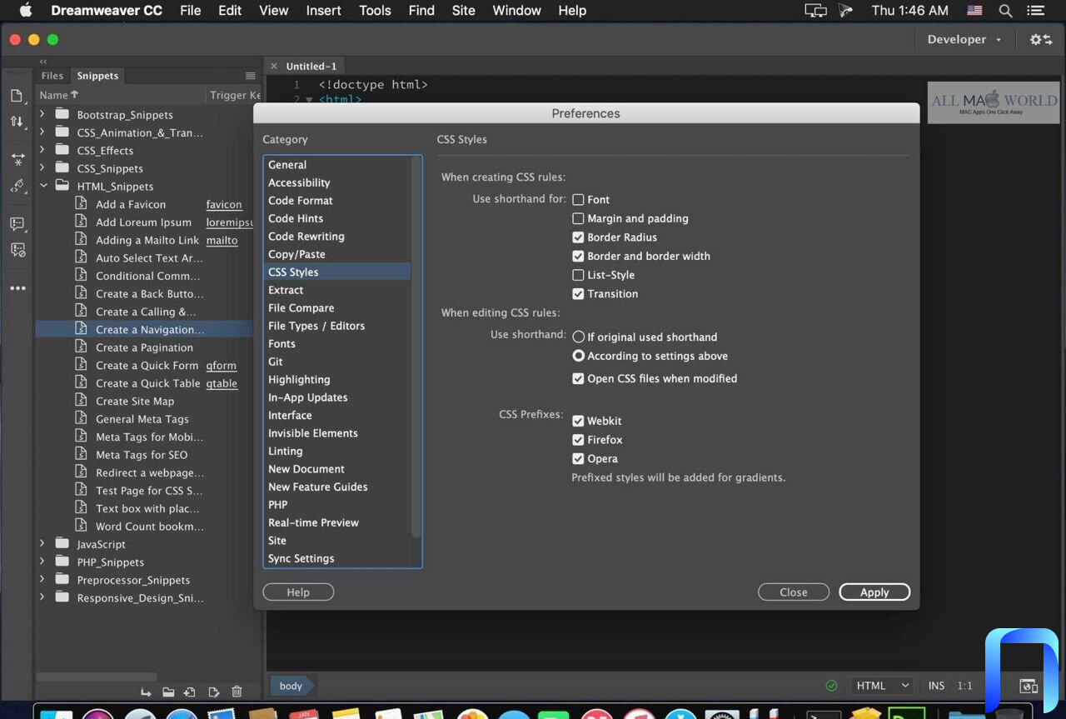Click the new snippet folder icon
The height and width of the screenshot is (719, 1066).
(168, 692)
